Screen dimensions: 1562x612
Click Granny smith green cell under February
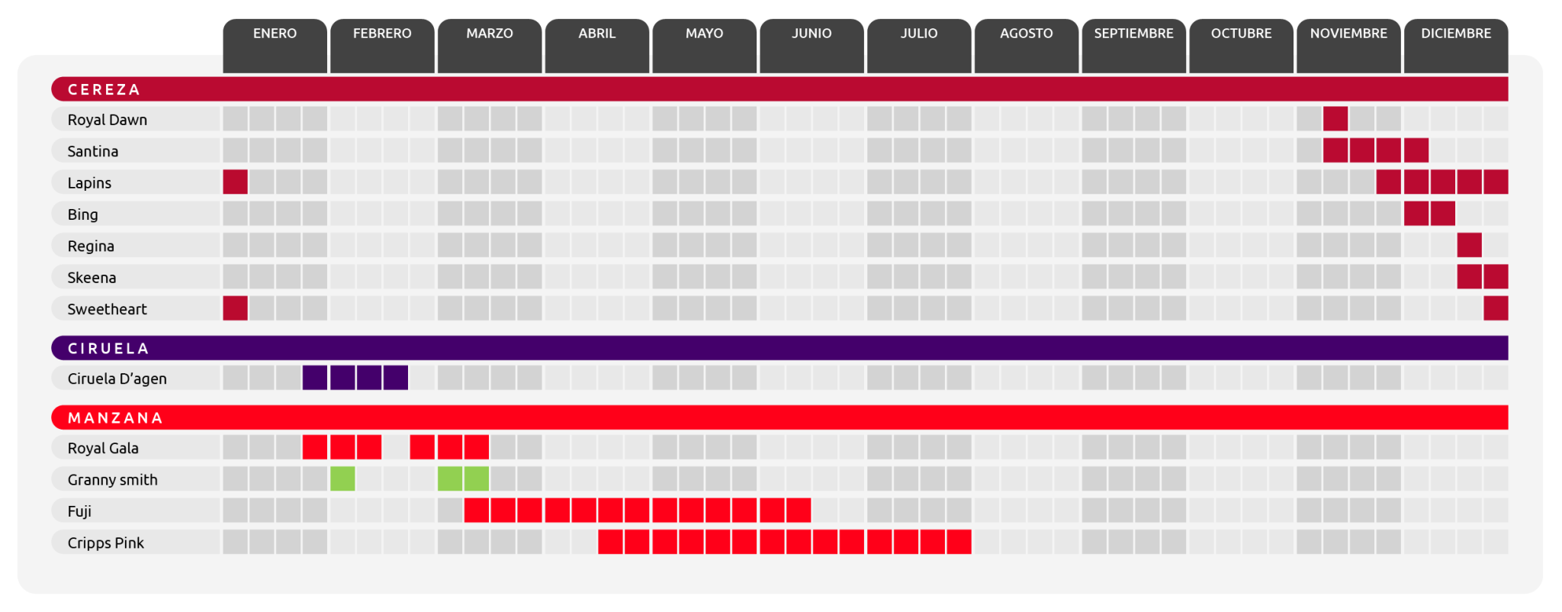(x=342, y=479)
